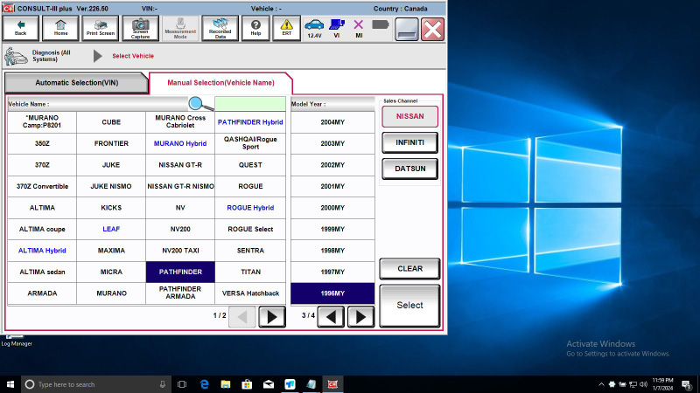700x393 pixels.
Task: Advance to next model year page
Action: coord(360,317)
